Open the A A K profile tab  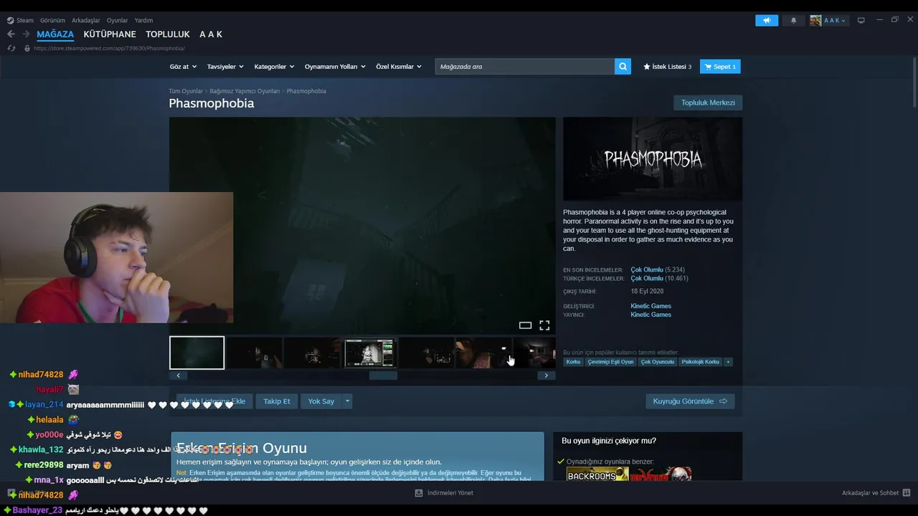[211, 34]
